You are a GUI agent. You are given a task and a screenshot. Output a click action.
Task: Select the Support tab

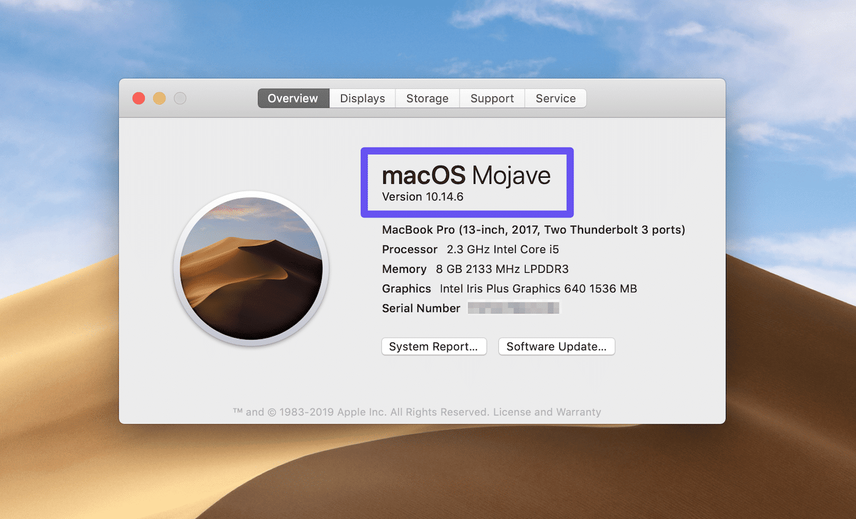point(491,98)
